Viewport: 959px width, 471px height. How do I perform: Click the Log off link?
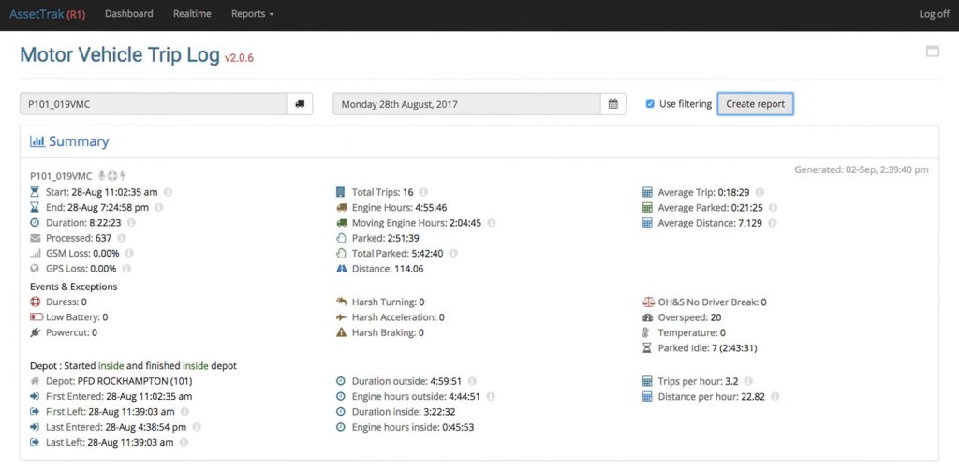click(x=934, y=15)
